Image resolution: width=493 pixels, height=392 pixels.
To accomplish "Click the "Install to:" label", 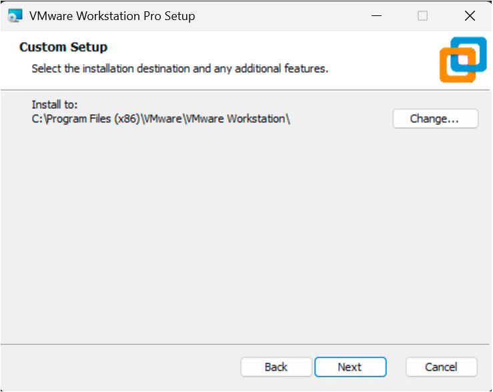I will pos(55,104).
